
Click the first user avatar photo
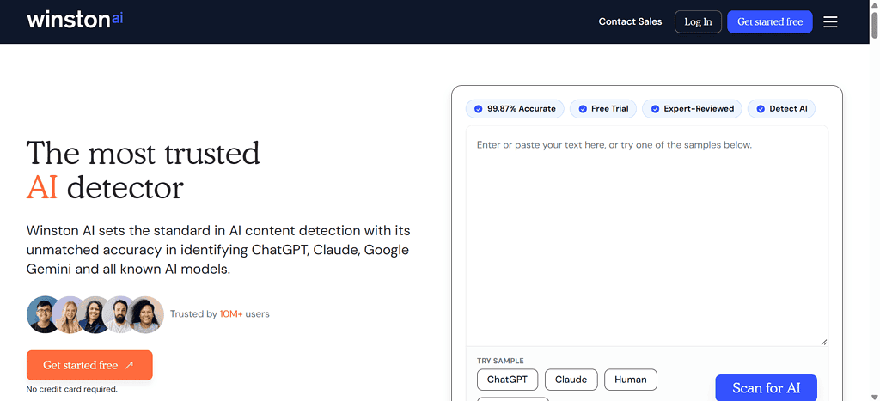tap(44, 314)
